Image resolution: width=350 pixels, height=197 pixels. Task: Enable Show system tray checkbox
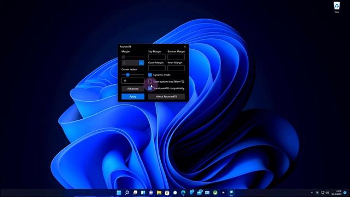tap(150, 82)
